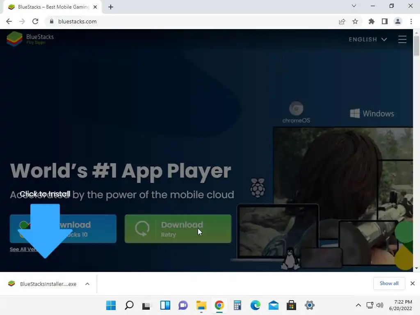Open Calculator from taskbar
The width and height of the screenshot is (420, 315).
[237, 305]
